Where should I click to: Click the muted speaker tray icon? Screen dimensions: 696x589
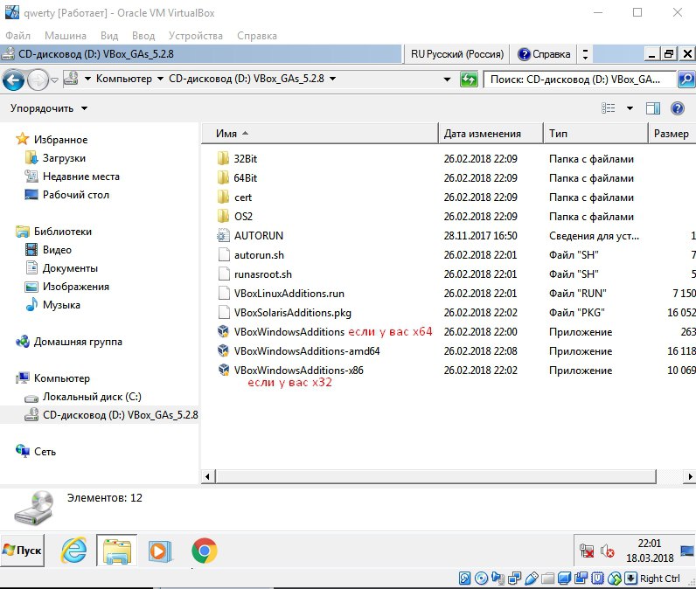point(607,551)
